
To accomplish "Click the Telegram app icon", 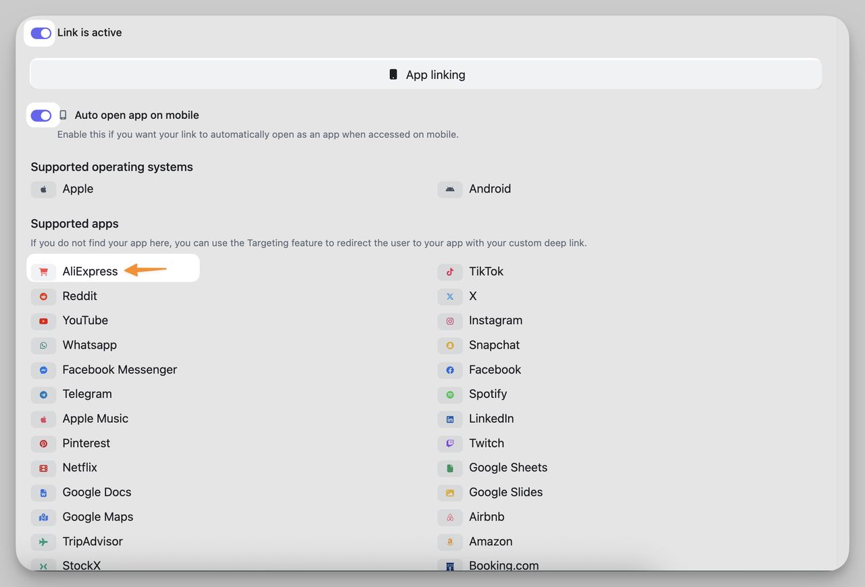I will [43, 394].
